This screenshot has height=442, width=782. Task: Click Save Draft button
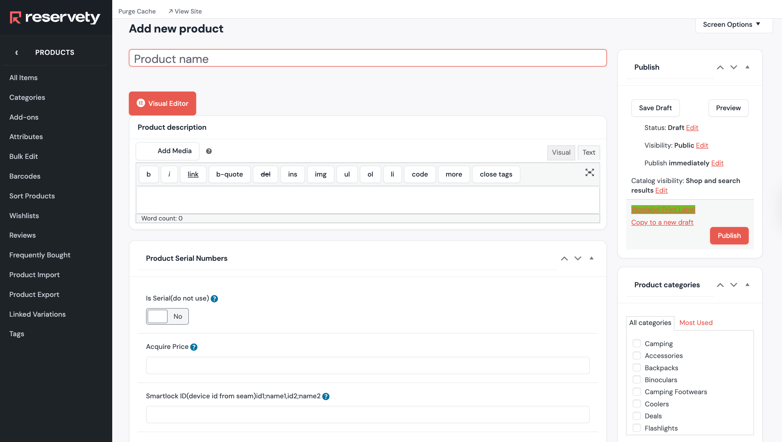(655, 108)
